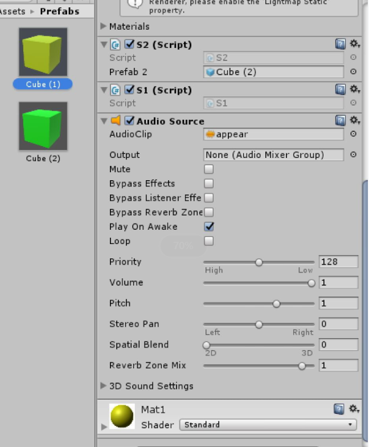This screenshot has height=447, width=369.
Task: Open gear settings menu of Mat1 material
Action: pos(354,409)
